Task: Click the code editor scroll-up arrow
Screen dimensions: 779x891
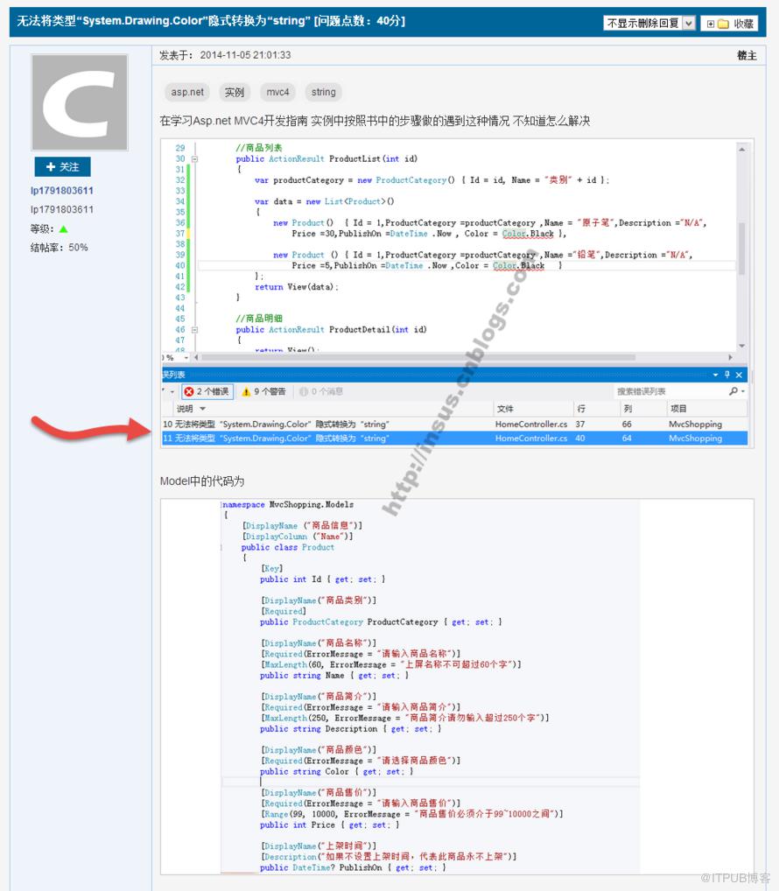Action: 741,149
